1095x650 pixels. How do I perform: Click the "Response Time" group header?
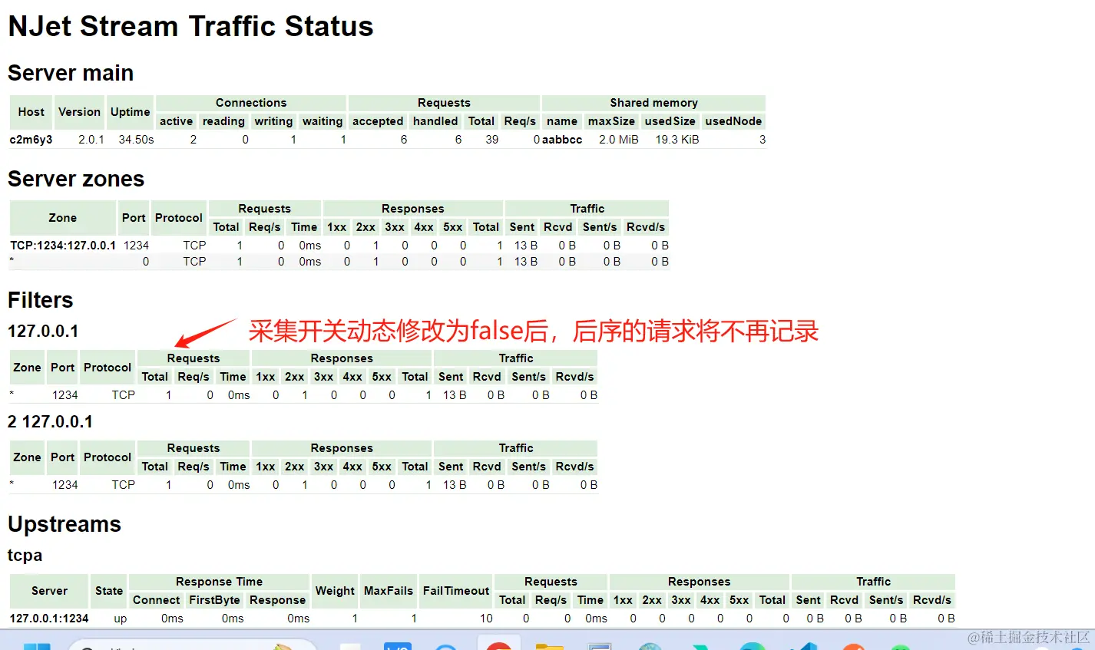[x=219, y=582]
